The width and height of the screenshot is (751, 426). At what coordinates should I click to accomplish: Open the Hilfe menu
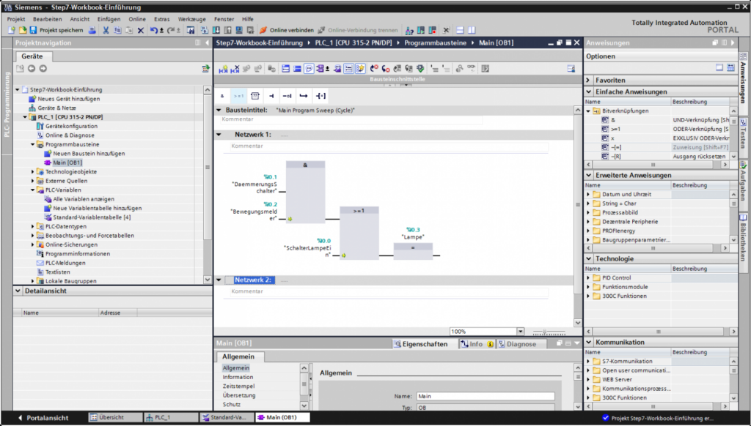tap(248, 19)
